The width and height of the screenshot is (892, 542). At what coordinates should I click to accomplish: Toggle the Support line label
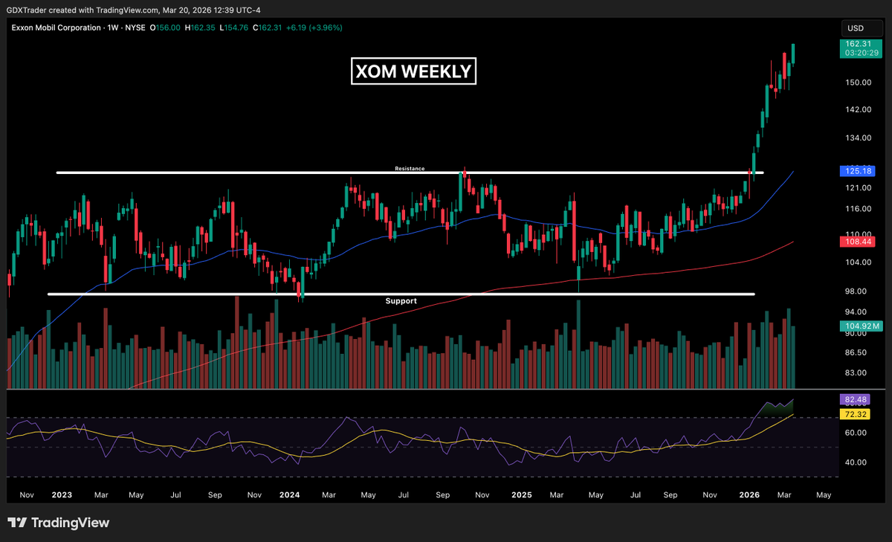(401, 301)
